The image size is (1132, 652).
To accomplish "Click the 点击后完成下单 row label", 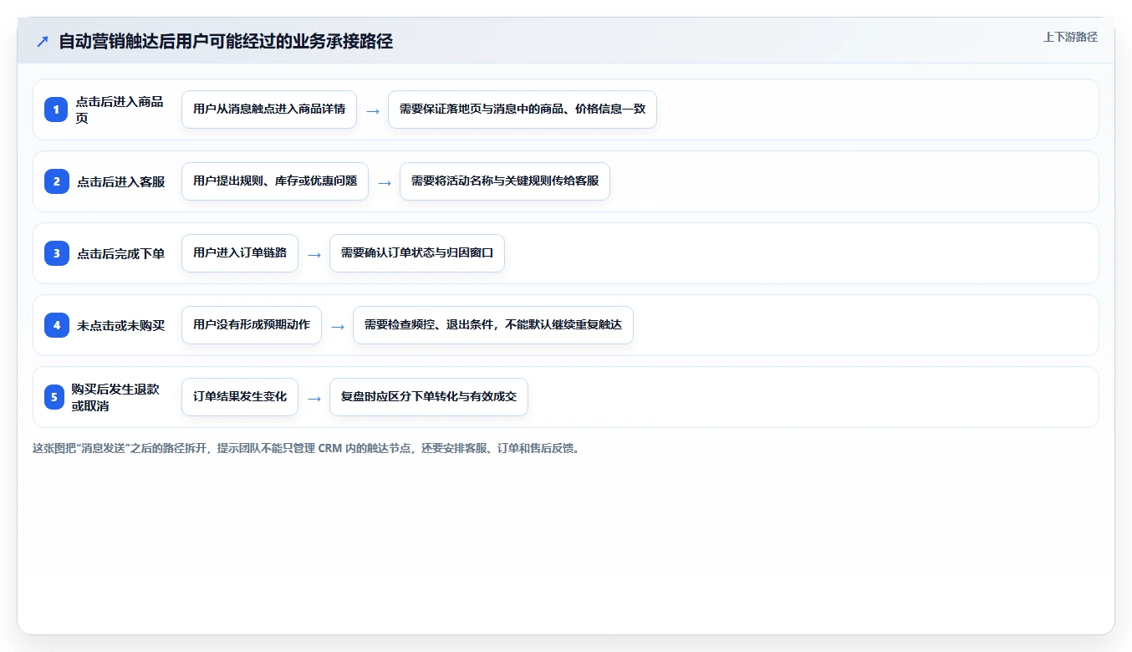I will pos(121,254).
